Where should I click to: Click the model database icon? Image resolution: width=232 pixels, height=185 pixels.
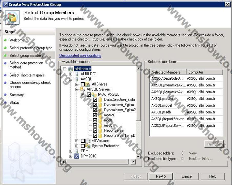pos(100,120)
